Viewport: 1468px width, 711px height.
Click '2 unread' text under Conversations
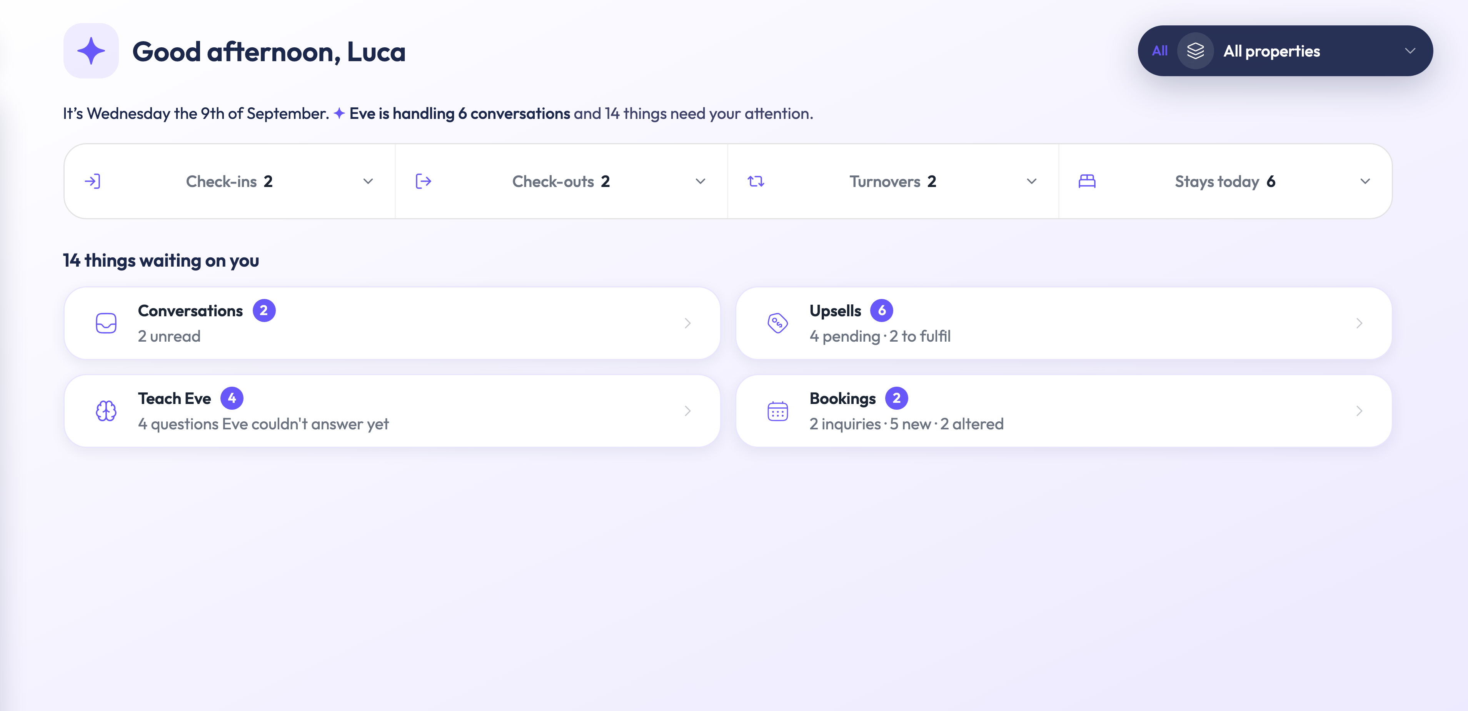(169, 336)
